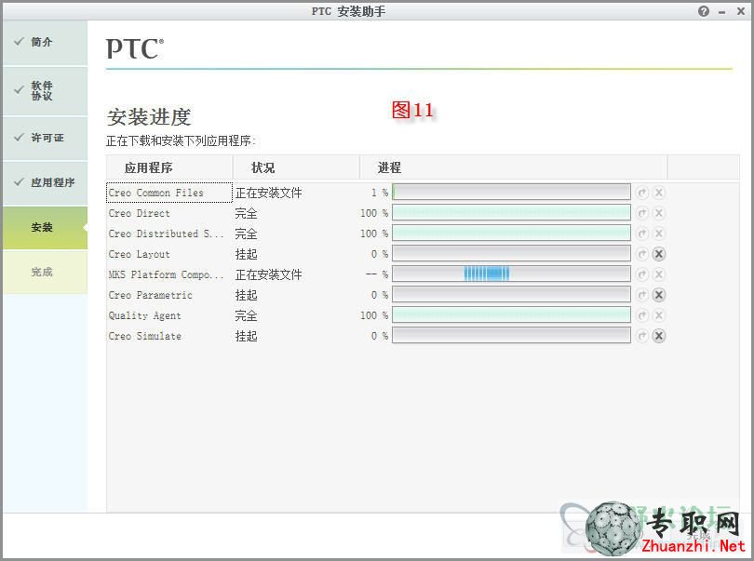Click the Creo Simulate progress bar
The width and height of the screenshot is (754, 561).
511,335
